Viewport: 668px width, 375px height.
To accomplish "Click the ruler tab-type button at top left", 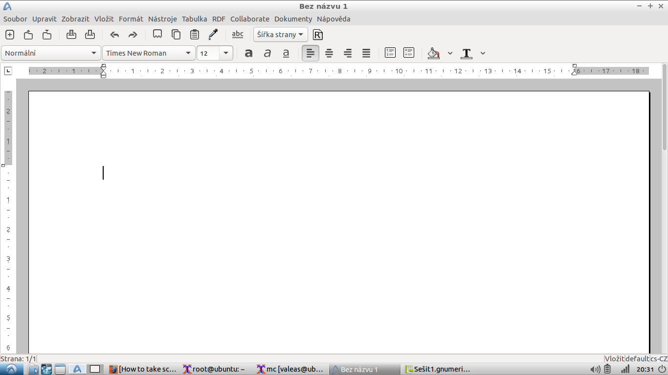I will pos(8,71).
